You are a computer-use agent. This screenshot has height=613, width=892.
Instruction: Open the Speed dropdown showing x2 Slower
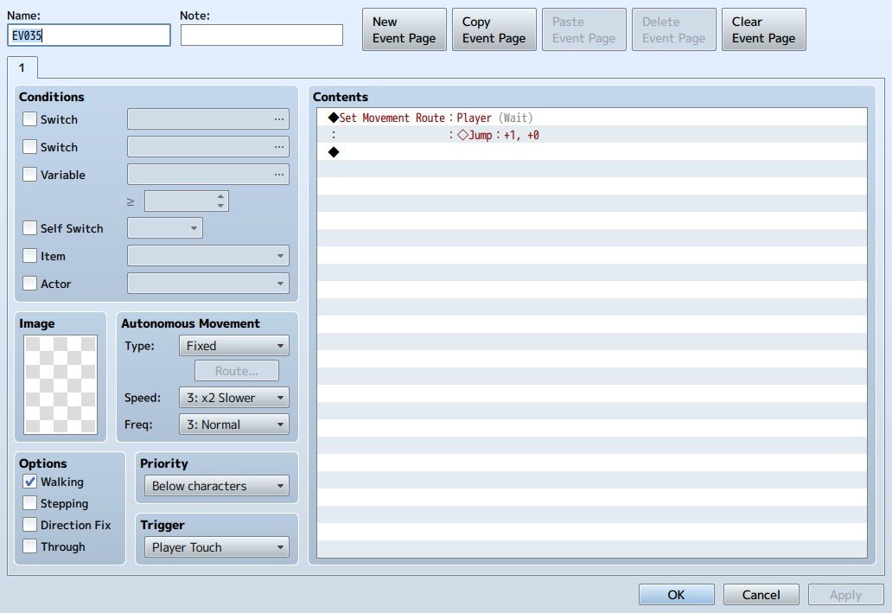pos(234,398)
